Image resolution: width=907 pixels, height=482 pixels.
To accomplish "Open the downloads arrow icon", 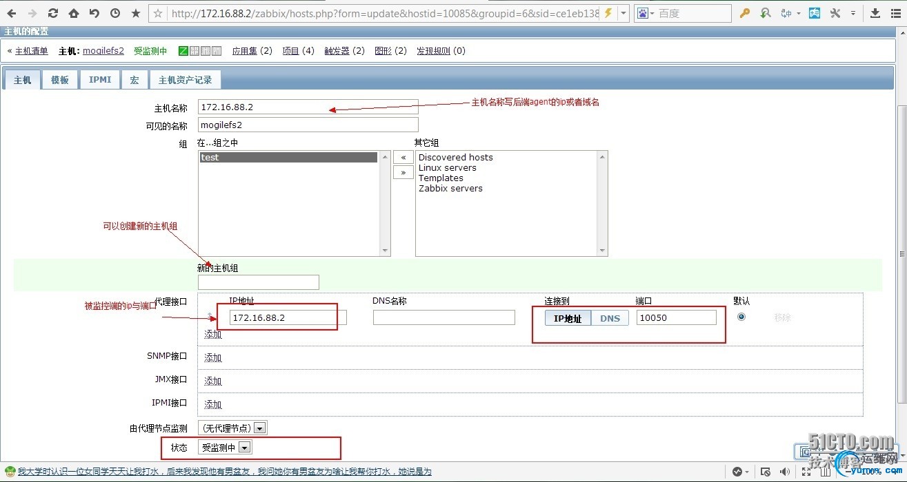I will (875, 13).
